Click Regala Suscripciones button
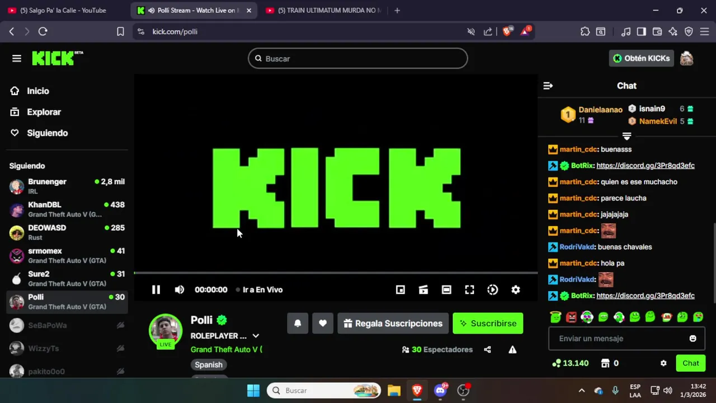This screenshot has width=716, height=403. pyautogui.click(x=393, y=324)
